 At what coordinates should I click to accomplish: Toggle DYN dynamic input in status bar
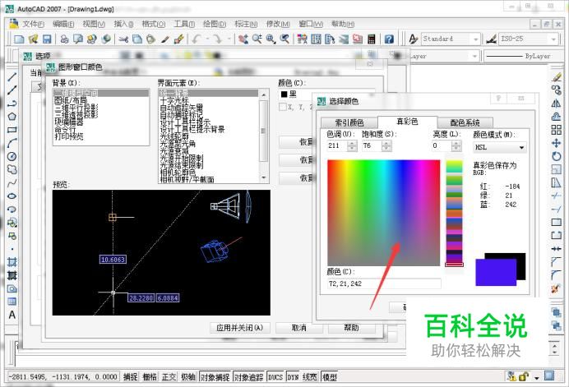[294, 377]
